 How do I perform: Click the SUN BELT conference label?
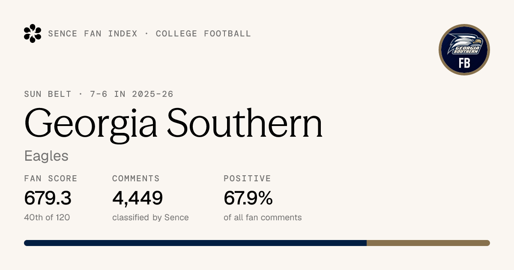point(48,94)
